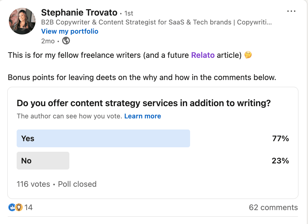The image size is (308, 224).
Task: Click the View my portfolio link
Action: point(70,31)
